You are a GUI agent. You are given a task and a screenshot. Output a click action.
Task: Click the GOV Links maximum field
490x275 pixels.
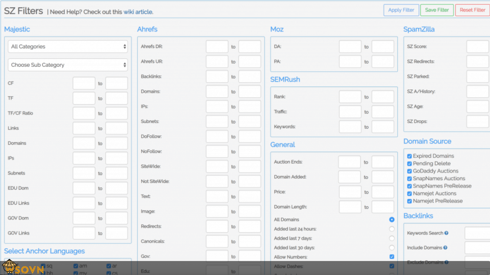pos(117,233)
